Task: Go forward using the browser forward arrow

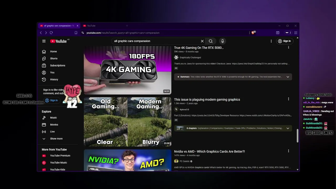Action: [46, 33]
